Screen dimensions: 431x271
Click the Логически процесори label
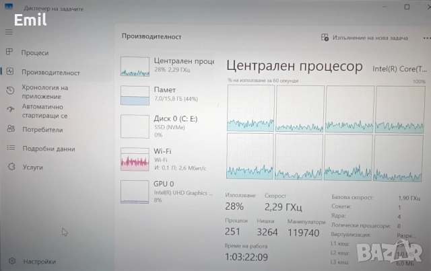(x=361, y=225)
